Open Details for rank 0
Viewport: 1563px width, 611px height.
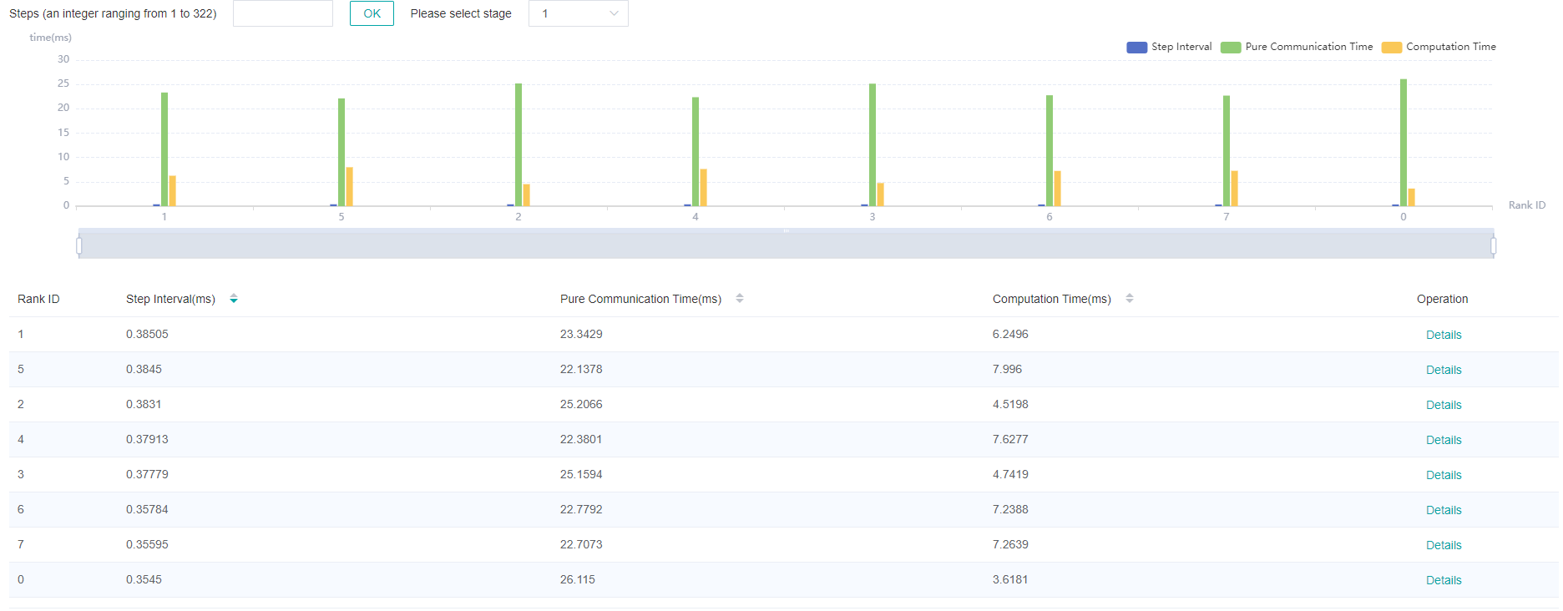pos(1443,580)
